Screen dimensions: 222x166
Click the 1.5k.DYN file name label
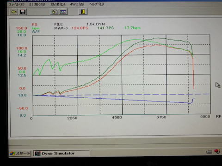(x=96, y=24)
